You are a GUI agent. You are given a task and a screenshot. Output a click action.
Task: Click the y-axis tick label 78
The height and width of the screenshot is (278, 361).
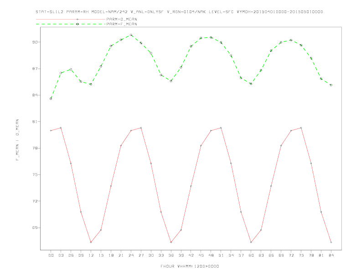[x=35, y=148]
